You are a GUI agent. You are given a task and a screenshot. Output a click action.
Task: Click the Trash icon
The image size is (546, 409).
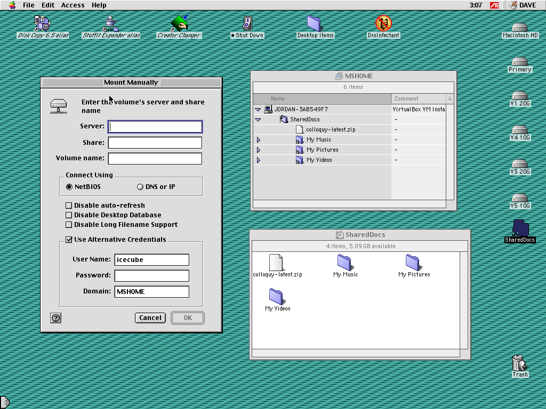point(519,363)
